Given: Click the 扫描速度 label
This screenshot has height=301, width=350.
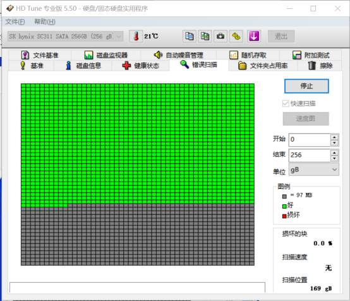Looking at the screenshot, I should 294,257.
